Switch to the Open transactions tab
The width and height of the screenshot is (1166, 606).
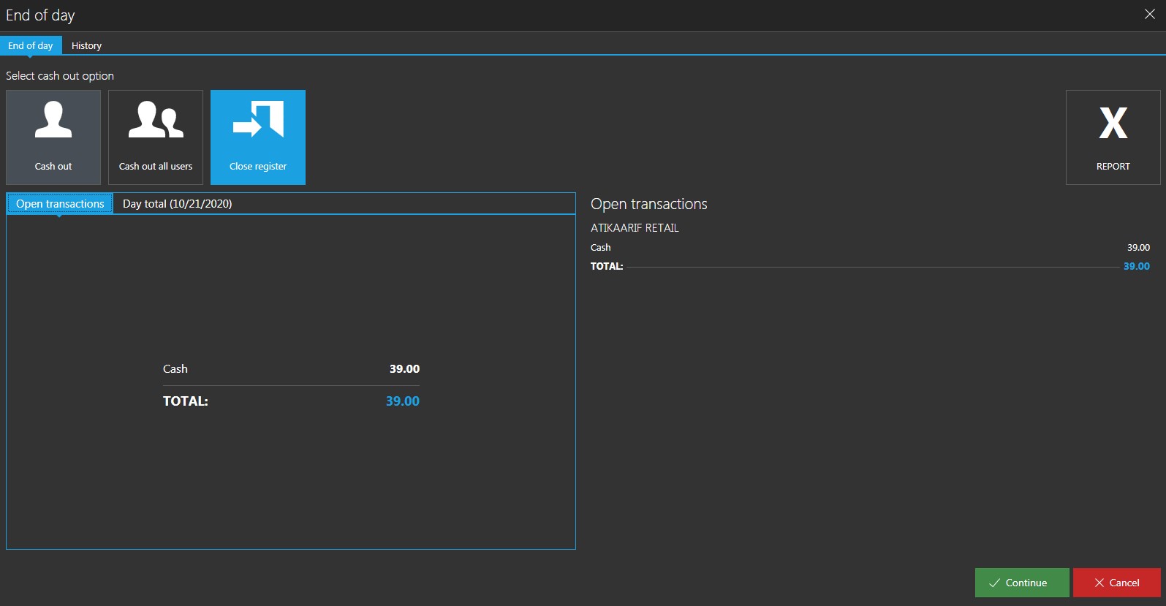(x=60, y=204)
